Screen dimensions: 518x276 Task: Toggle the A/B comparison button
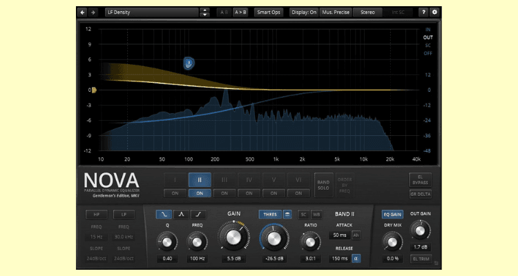tap(224, 12)
